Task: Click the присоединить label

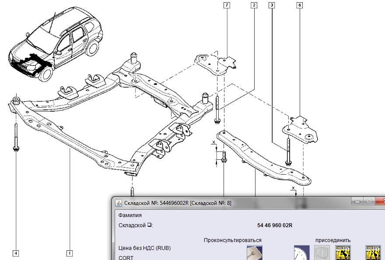Action: pos(332,240)
